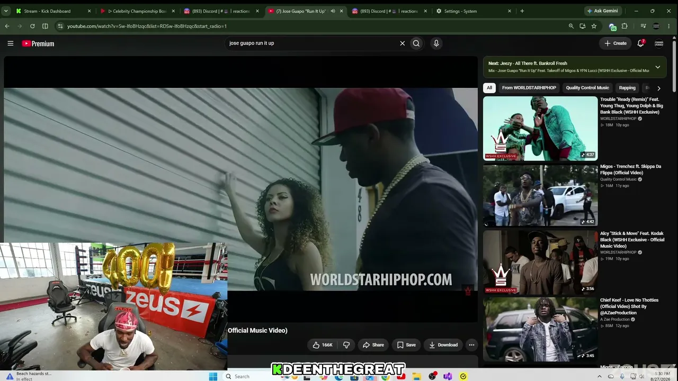This screenshot has width=678, height=381.
Task: Visit the Quality Control Music channel link
Action: coord(619,179)
